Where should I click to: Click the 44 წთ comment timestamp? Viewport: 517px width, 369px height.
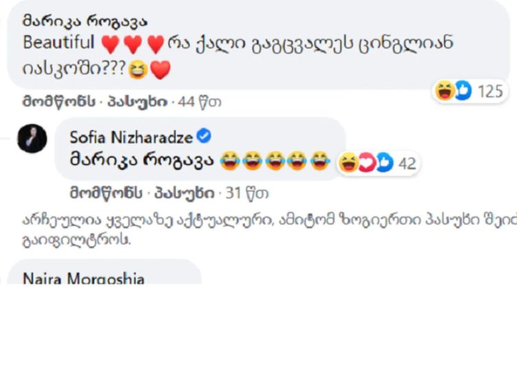[x=199, y=103]
